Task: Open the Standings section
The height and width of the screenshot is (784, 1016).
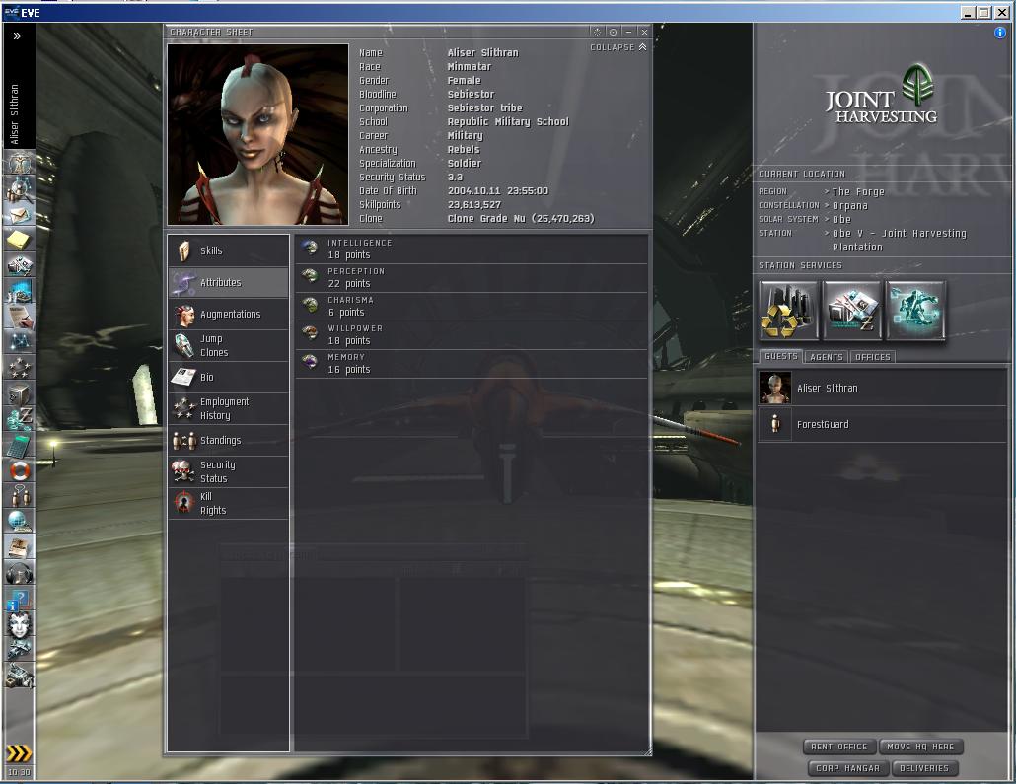Action: point(228,440)
